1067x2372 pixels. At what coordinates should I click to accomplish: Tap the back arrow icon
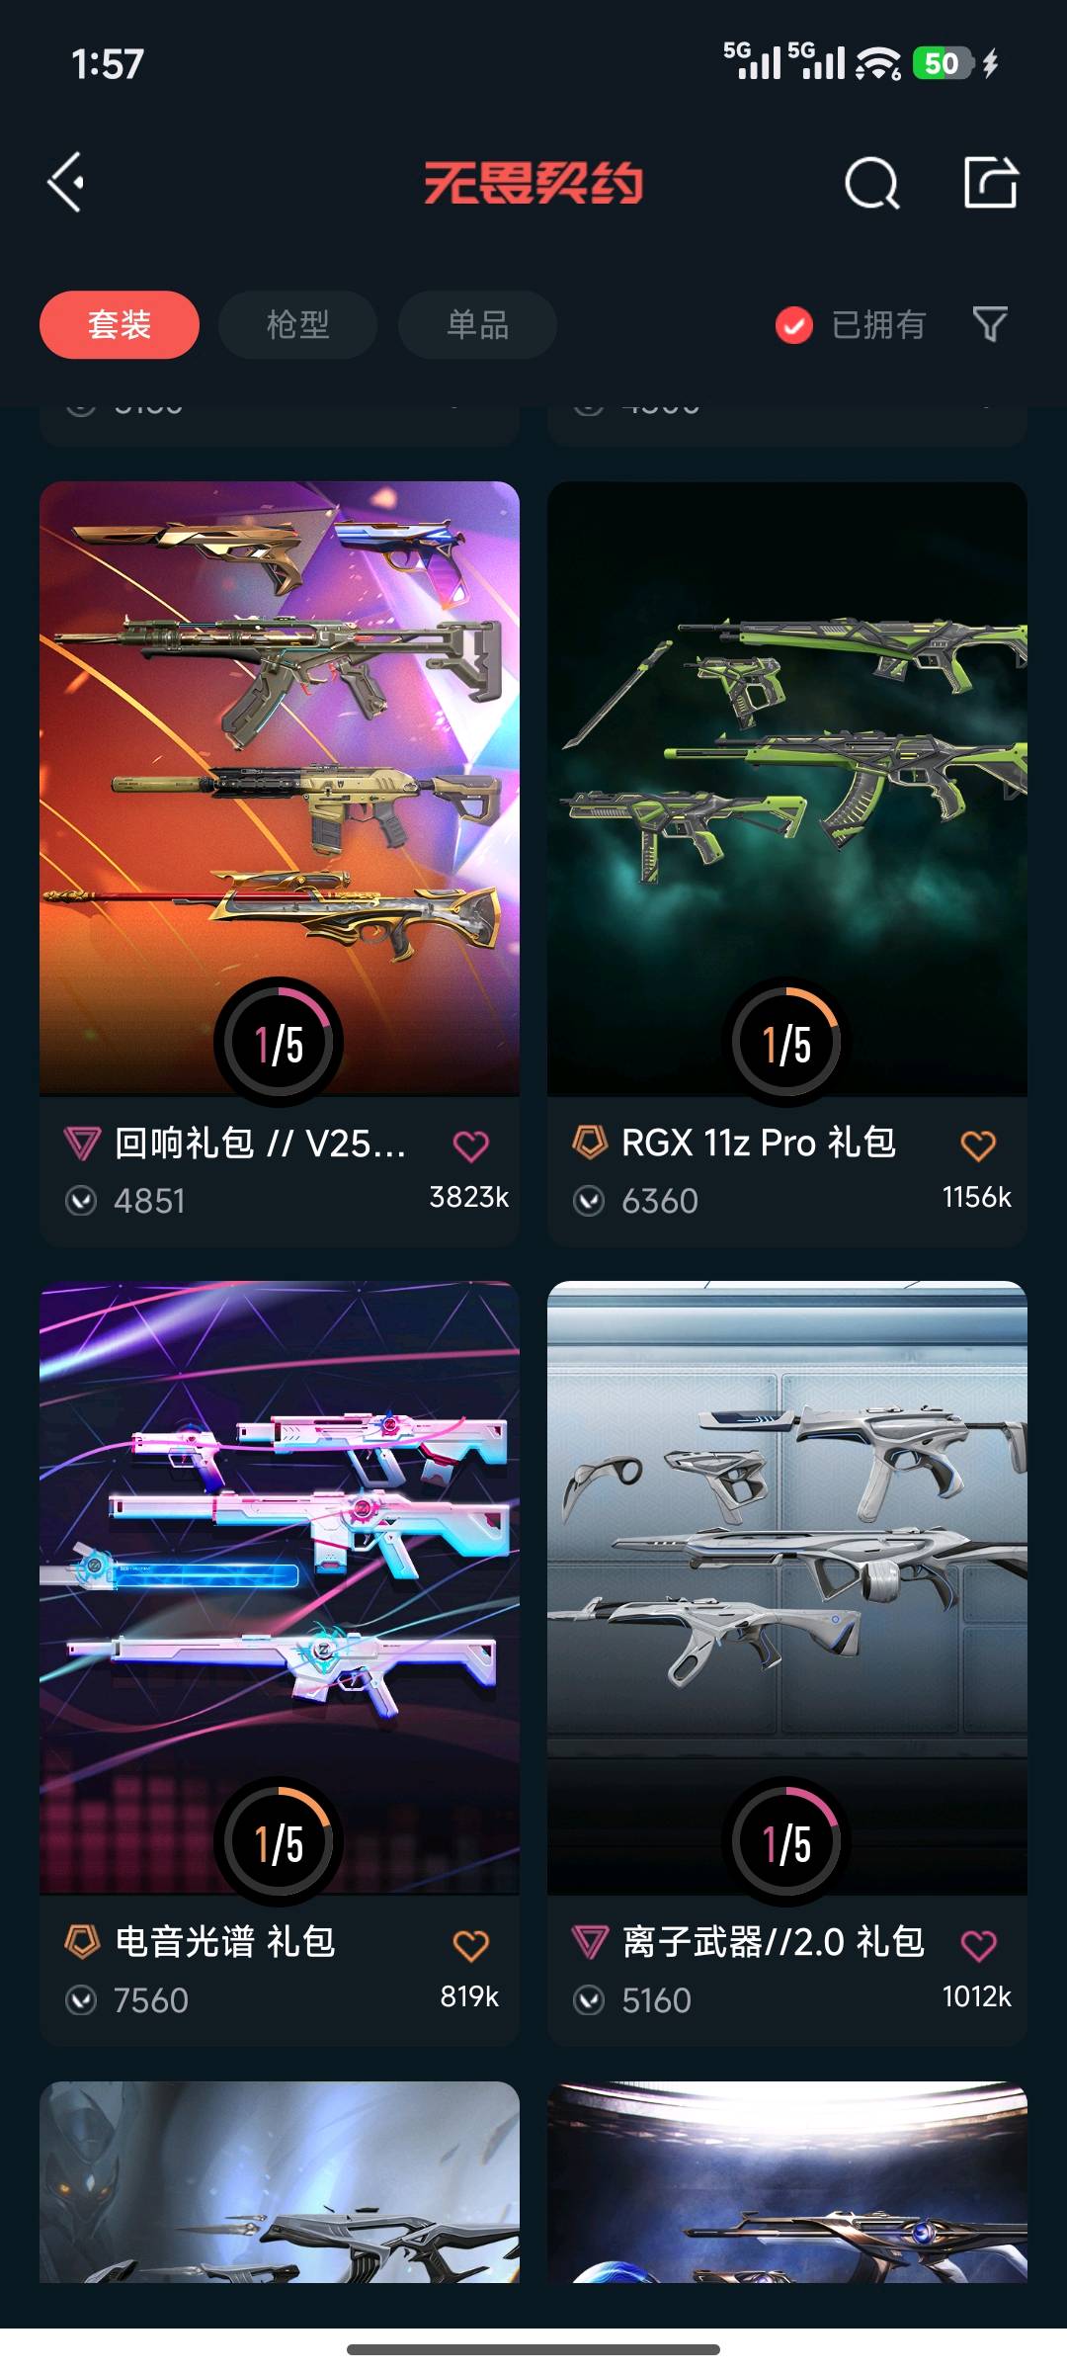[x=65, y=183]
